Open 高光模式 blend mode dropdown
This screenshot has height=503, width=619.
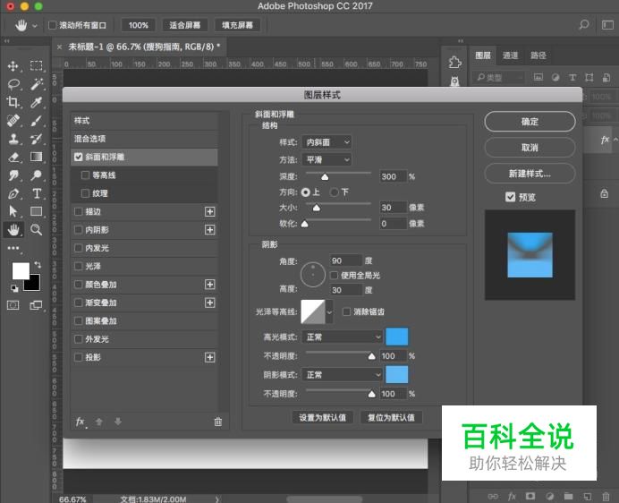[x=343, y=337]
